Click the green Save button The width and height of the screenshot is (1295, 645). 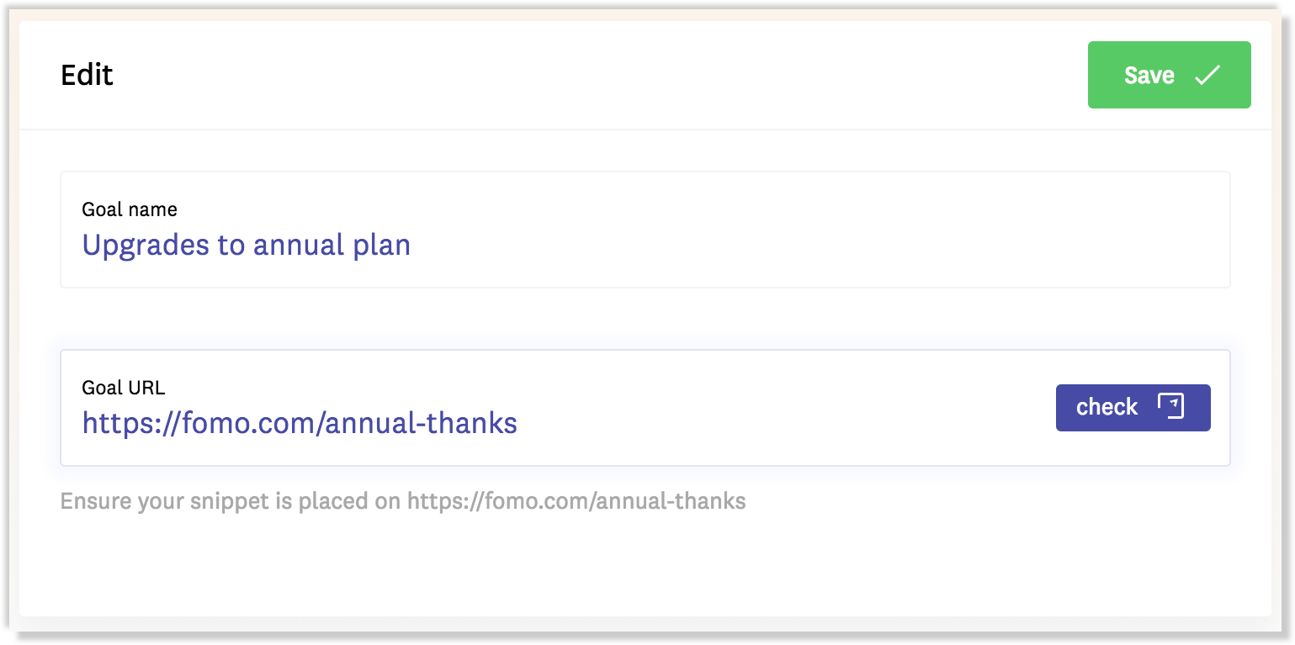click(1169, 75)
